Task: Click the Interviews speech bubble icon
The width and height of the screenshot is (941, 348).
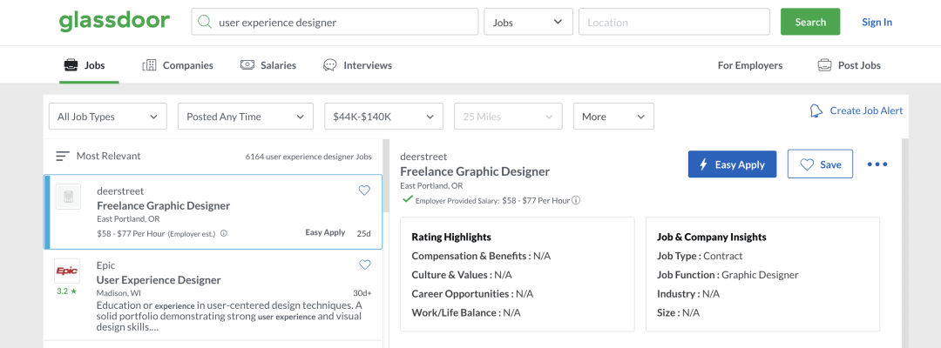Action: pyautogui.click(x=329, y=65)
